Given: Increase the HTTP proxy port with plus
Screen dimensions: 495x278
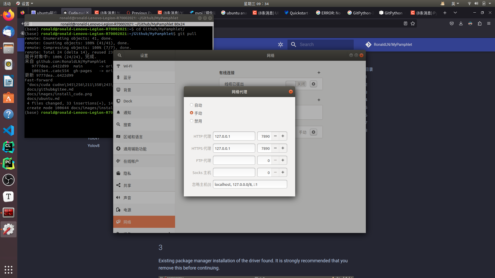Looking at the screenshot, I should [283, 136].
